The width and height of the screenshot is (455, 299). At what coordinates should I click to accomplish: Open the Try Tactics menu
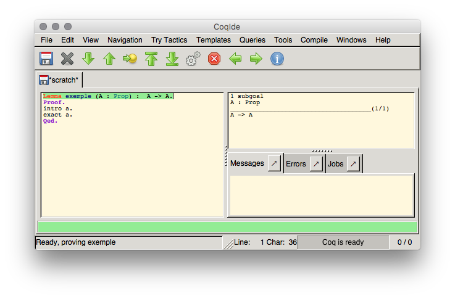point(169,40)
